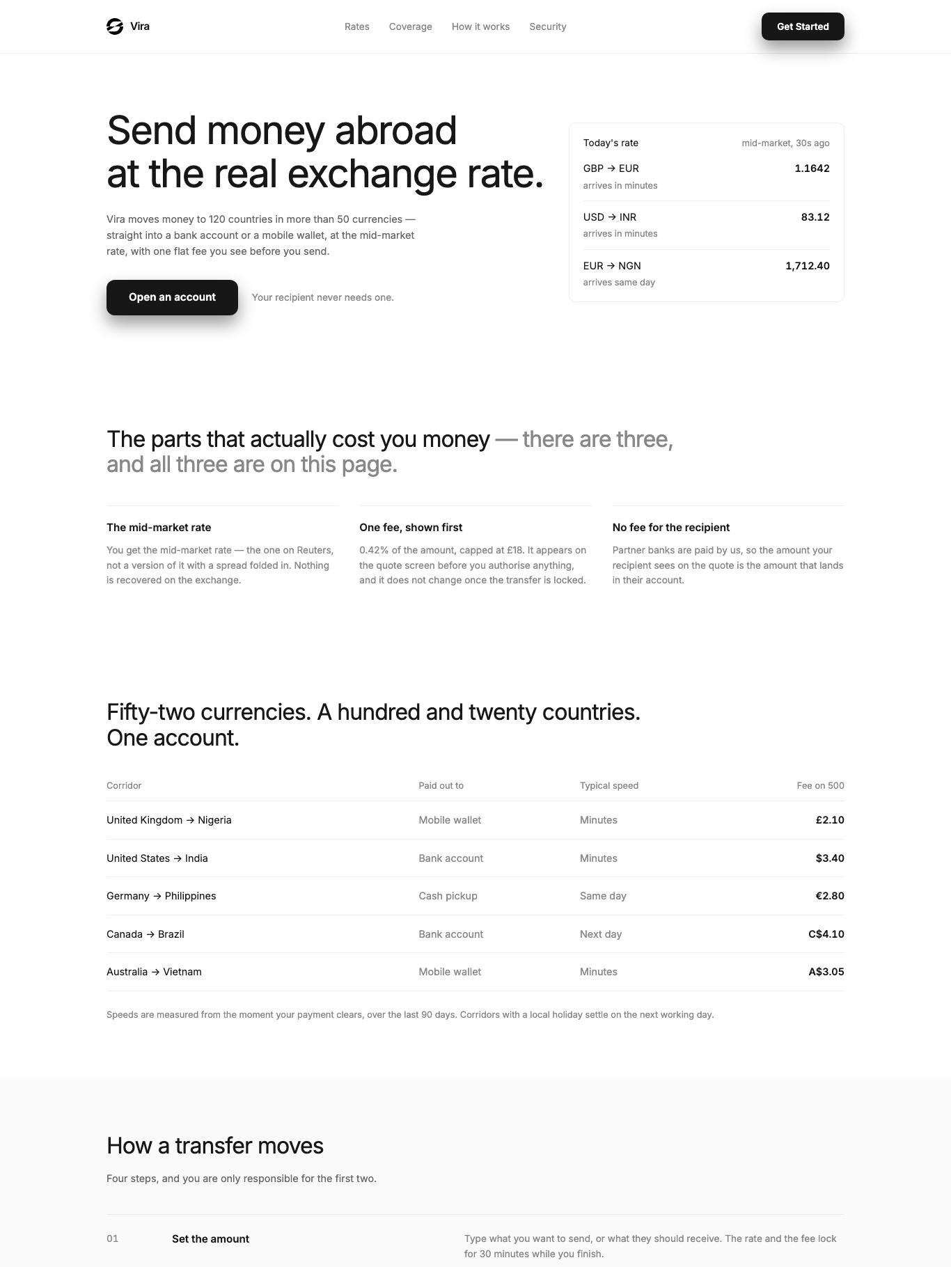Select the Security nav item
Image resolution: width=951 pixels, height=1267 pixels.
click(548, 26)
